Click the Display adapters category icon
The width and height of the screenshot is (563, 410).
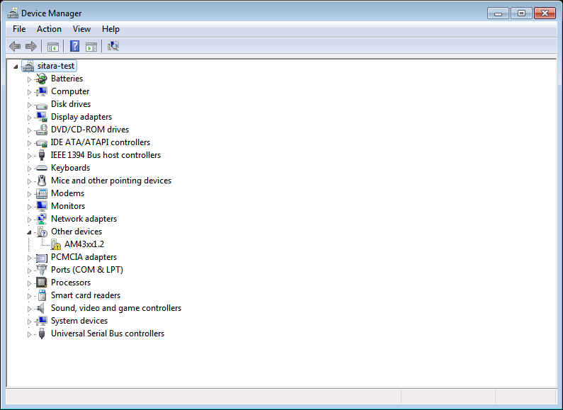42,117
